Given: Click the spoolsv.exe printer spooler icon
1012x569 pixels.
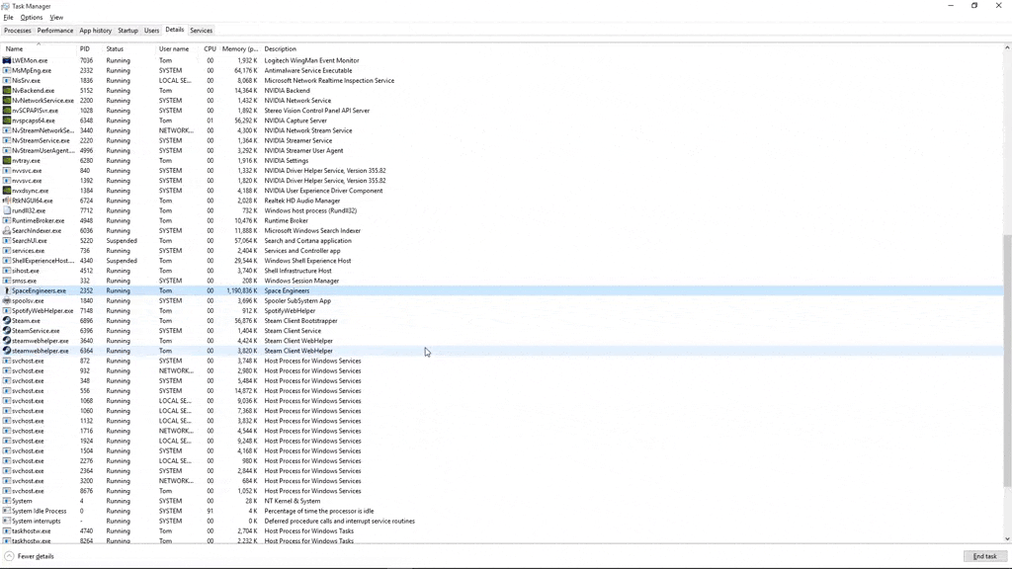Looking at the screenshot, I should (7, 301).
